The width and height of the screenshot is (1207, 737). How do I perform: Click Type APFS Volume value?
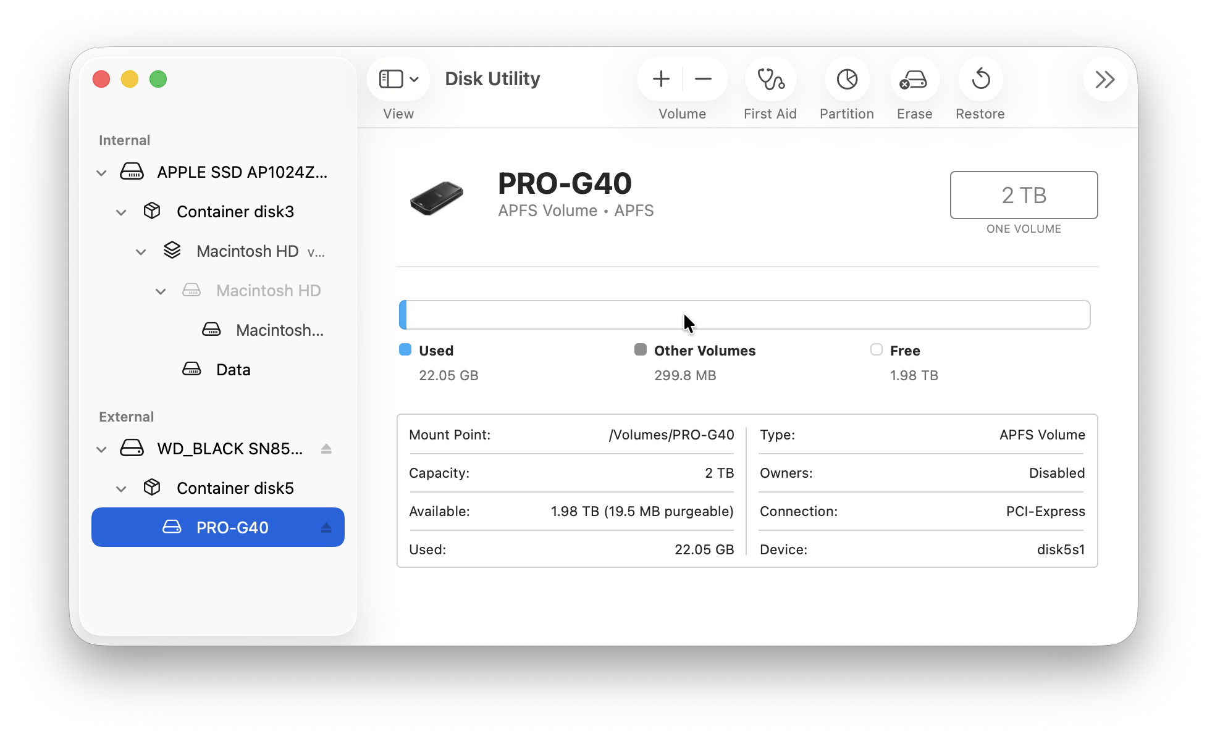pyautogui.click(x=1043, y=435)
